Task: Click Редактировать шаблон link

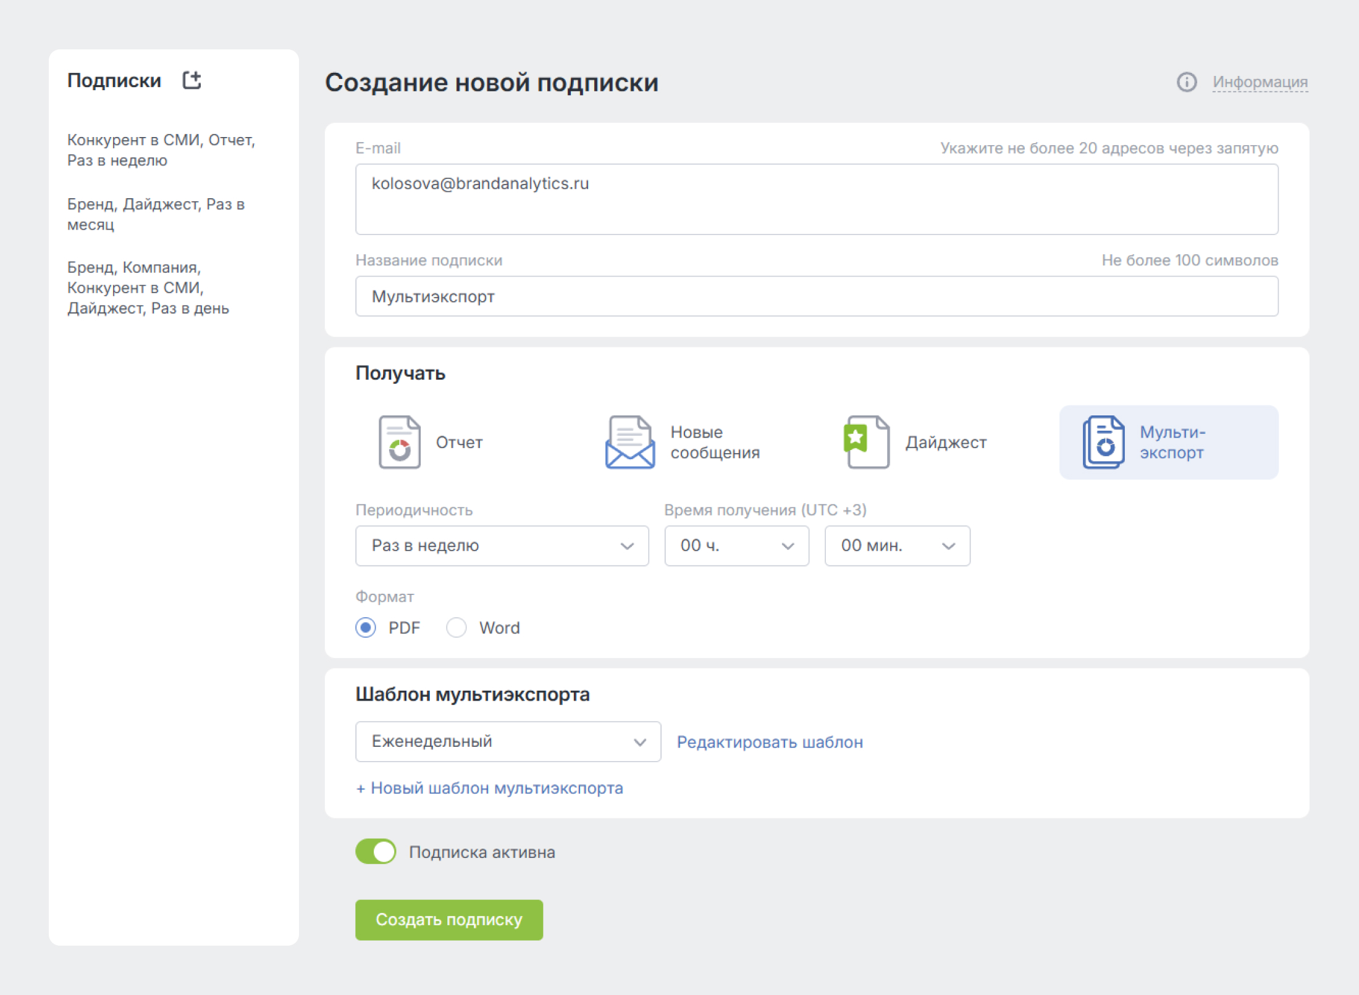Action: pyautogui.click(x=770, y=742)
